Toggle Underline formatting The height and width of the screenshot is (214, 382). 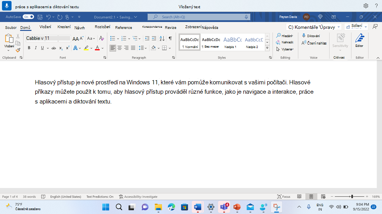click(42, 48)
